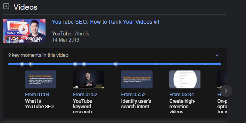The image size is (246, 123).
Task: Select third timeline marker at 05:52
Action: 75,64
